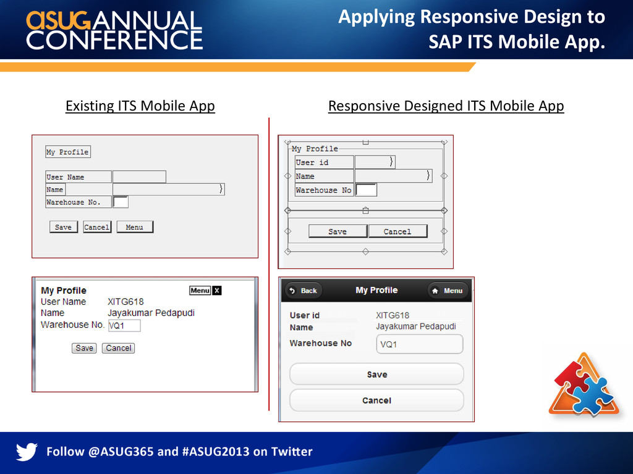The image size is (633, 474).
Task: Click 'Existing ITS Mobile App' heading
Action: (x=140, y=106)
